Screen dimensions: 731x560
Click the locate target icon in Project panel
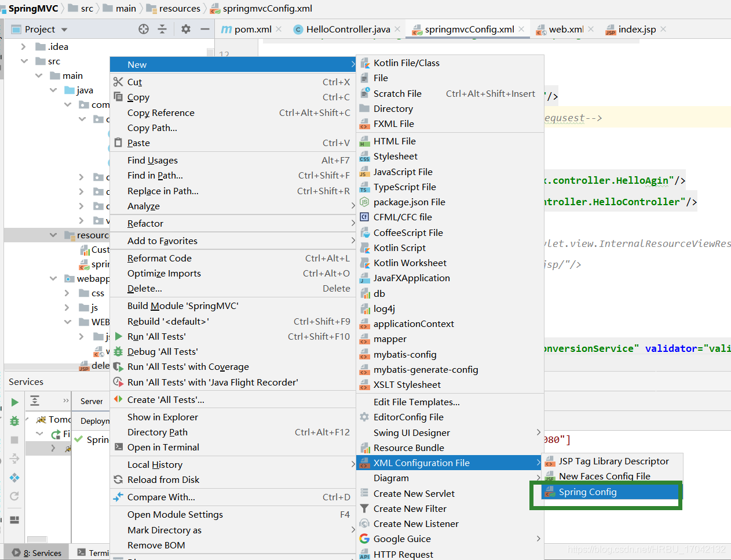pos(144,29)
